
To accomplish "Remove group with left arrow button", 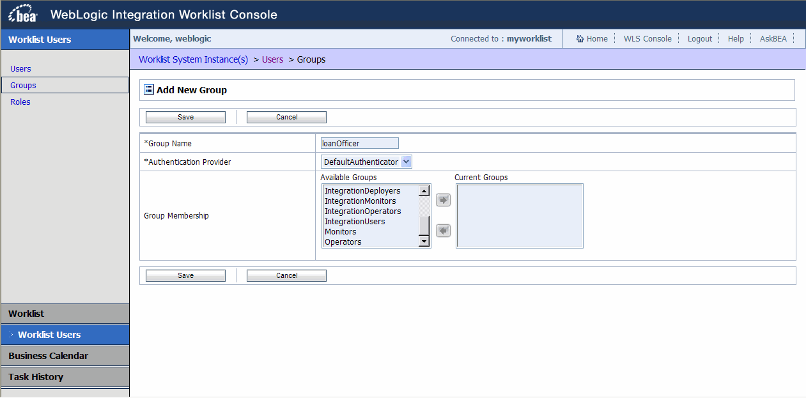I will point(443,231).
